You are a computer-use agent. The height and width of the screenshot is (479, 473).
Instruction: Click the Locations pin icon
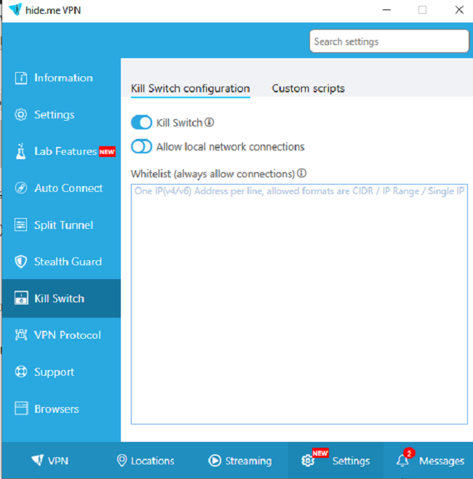(x=122, y=460)
